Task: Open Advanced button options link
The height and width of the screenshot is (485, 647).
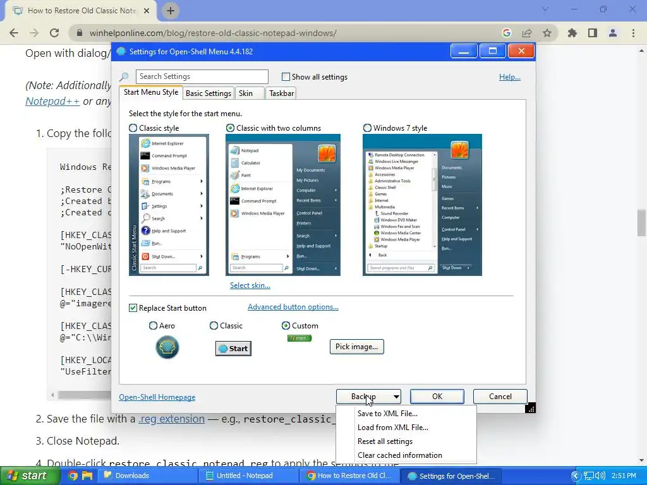Action: 293,307
